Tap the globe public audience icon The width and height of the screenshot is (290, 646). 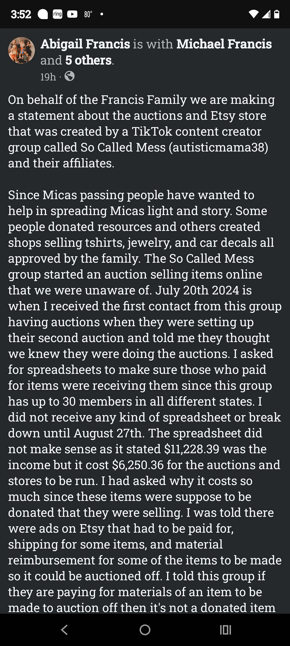coord(70,76)
